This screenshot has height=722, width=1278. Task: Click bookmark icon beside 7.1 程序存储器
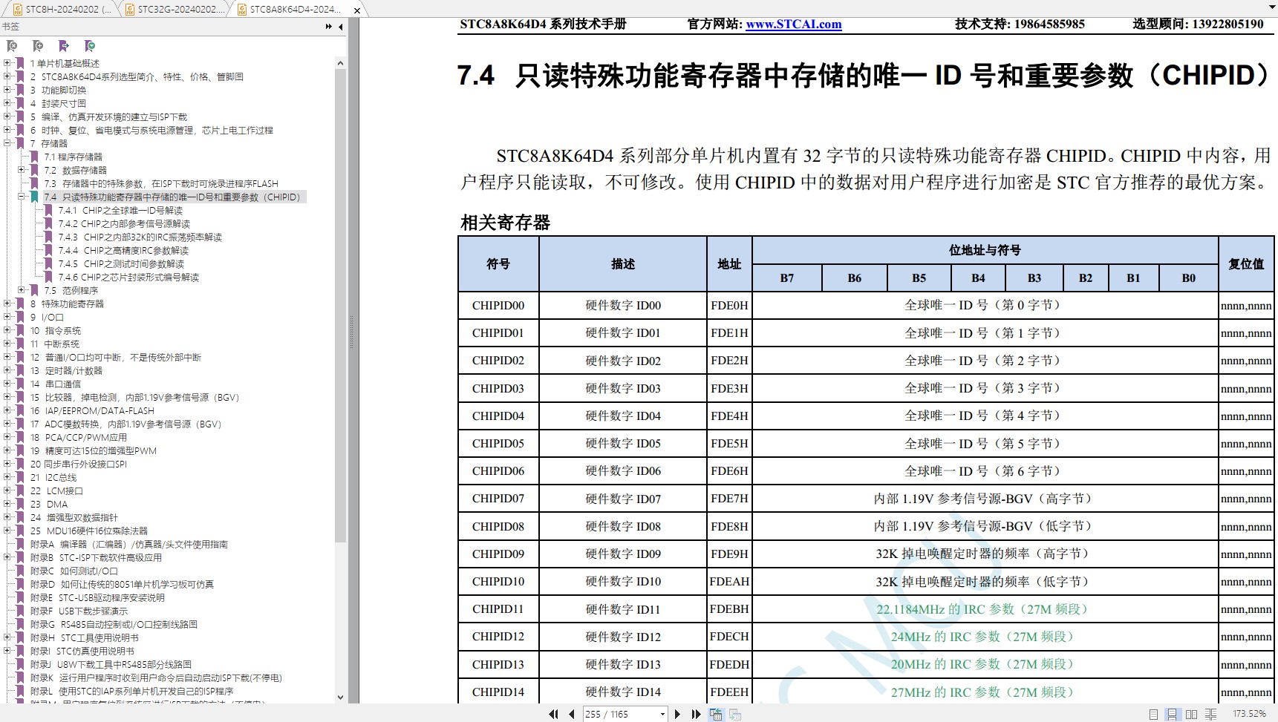pos(34,157)
